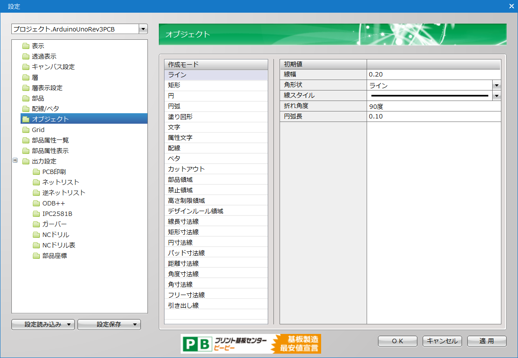Screen dimensions: 518x358
Task: Click the 部品座標 folder icon
Action: 36,256
